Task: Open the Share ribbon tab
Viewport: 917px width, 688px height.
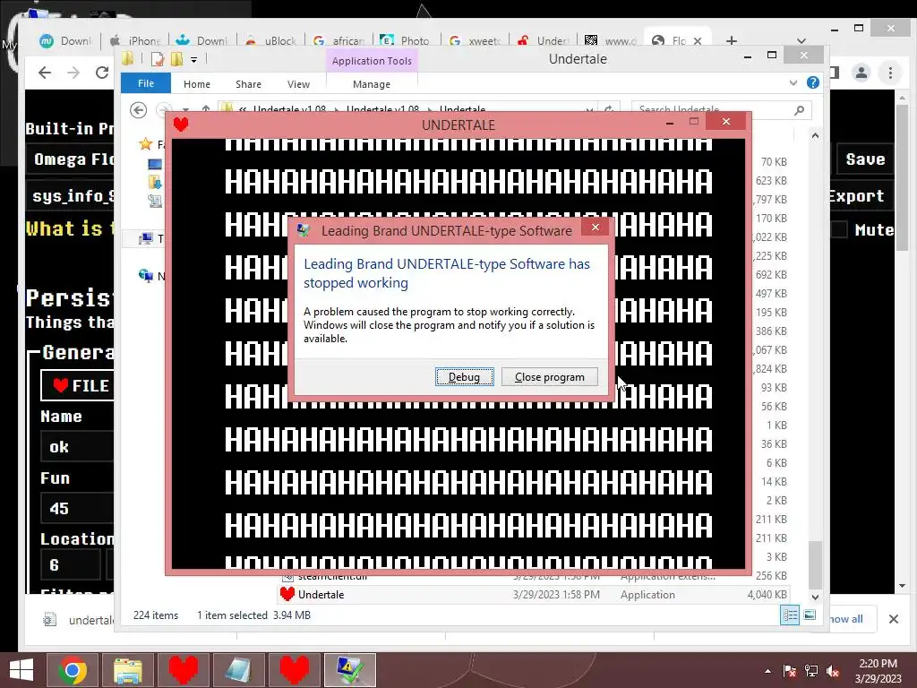Action: pos(248,84)
